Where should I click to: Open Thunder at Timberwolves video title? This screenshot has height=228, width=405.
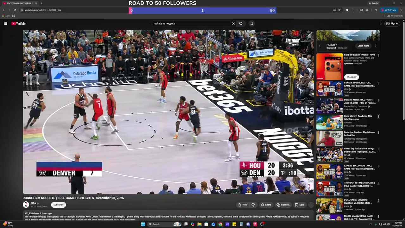click(x=359, y=184)
